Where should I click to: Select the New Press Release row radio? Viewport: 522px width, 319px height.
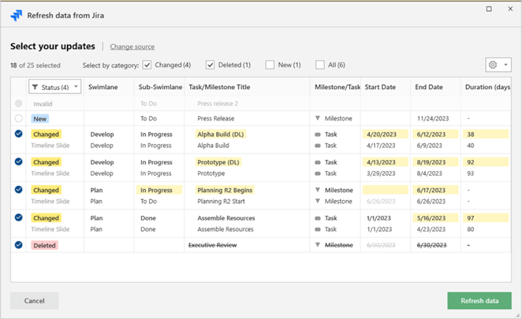[x=18, y=119]
